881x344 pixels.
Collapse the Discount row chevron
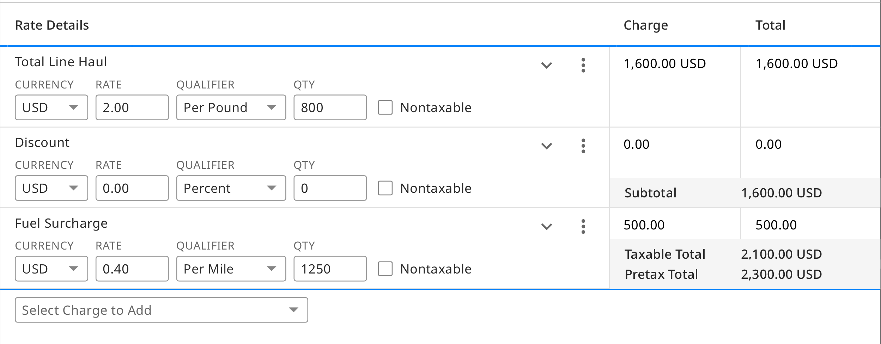point(546,146)
